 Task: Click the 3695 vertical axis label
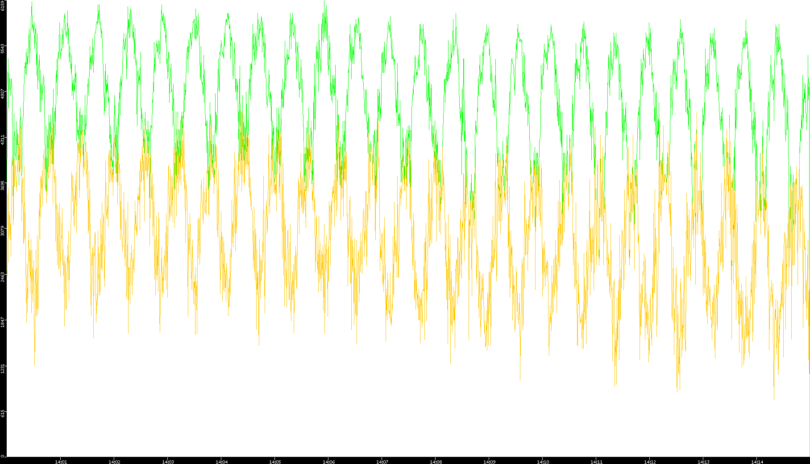pyautogui.click(x=3, y=186)
